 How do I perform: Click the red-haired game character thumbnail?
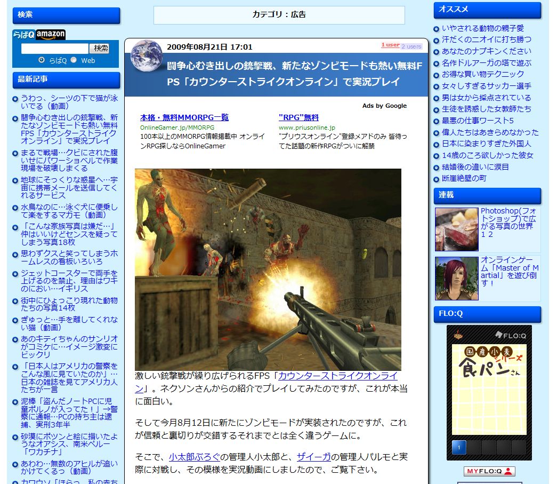pyautogui.click(x=456, y=279)
